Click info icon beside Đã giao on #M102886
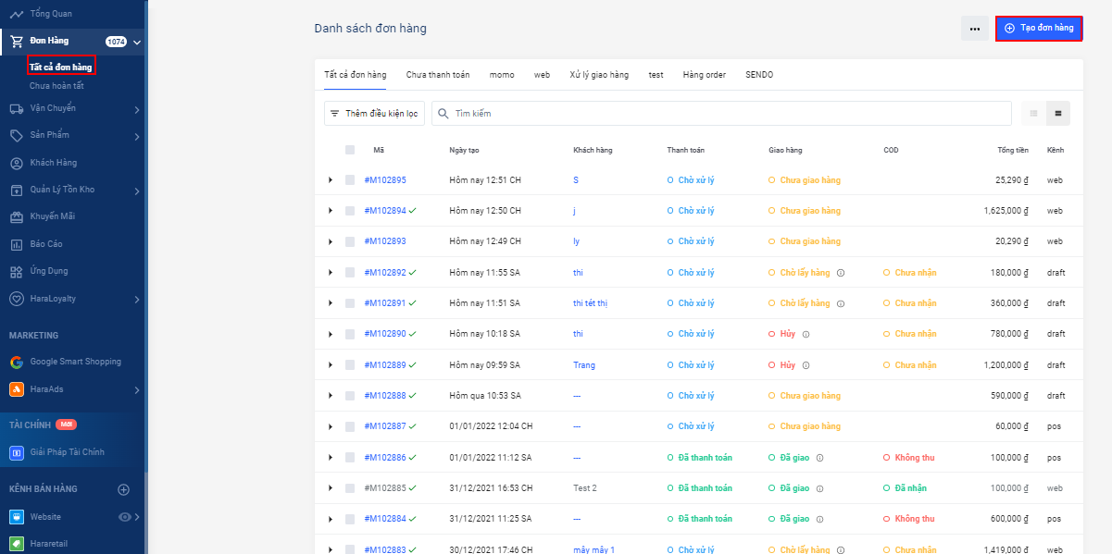The image size is (1112, 554). pyautogui.click(x=820, y=457)
